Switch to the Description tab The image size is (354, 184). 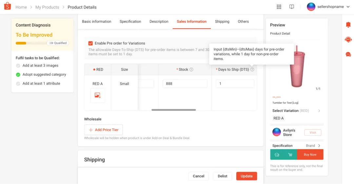[x=159, y=22]
